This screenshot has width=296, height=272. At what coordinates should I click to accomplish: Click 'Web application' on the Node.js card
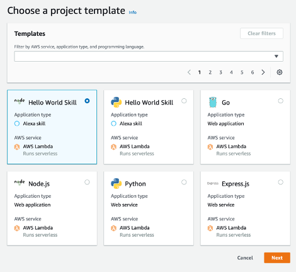click(x=32, y=205)
